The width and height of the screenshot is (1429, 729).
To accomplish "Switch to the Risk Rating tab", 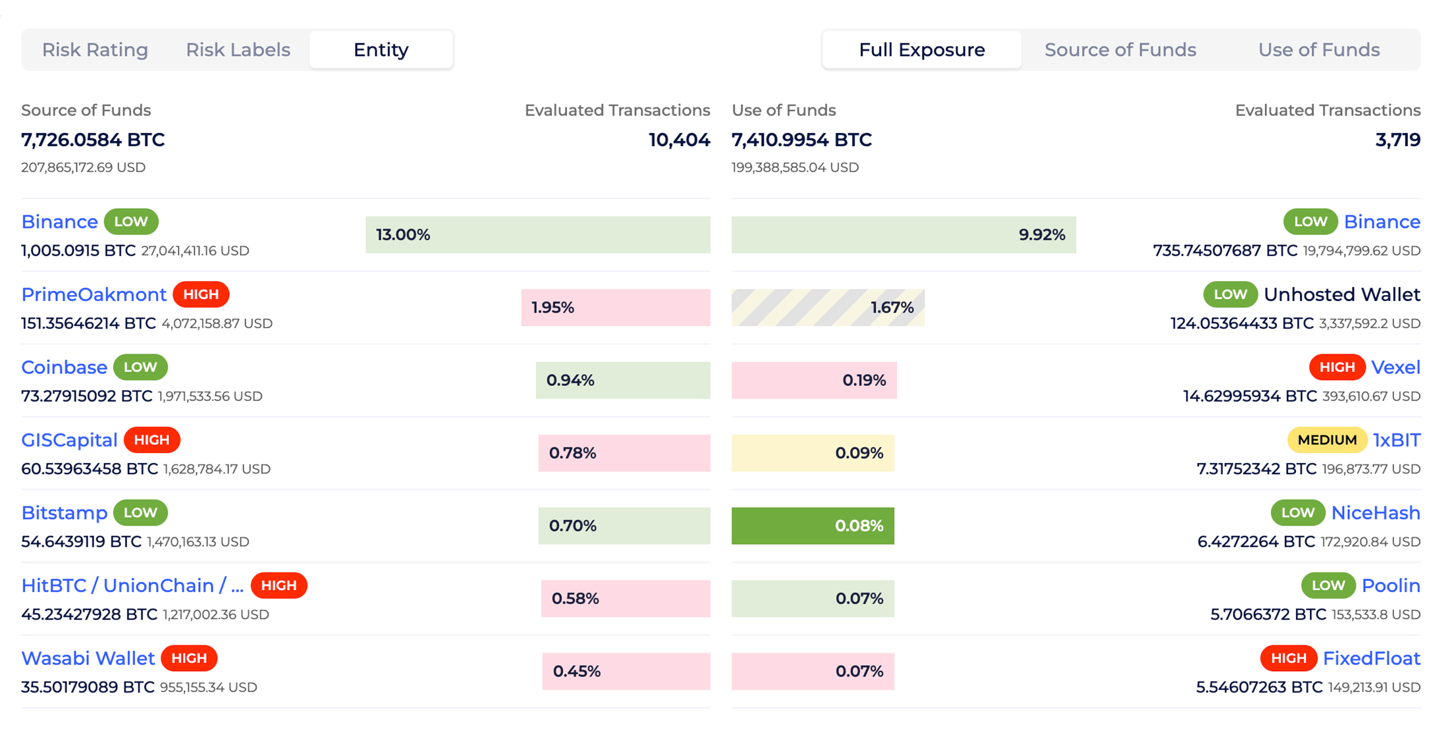I will [x=95, y=50].
